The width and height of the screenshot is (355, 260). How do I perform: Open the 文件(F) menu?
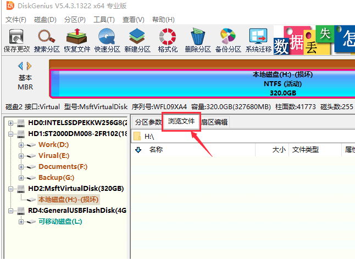(x=16, y=20)
